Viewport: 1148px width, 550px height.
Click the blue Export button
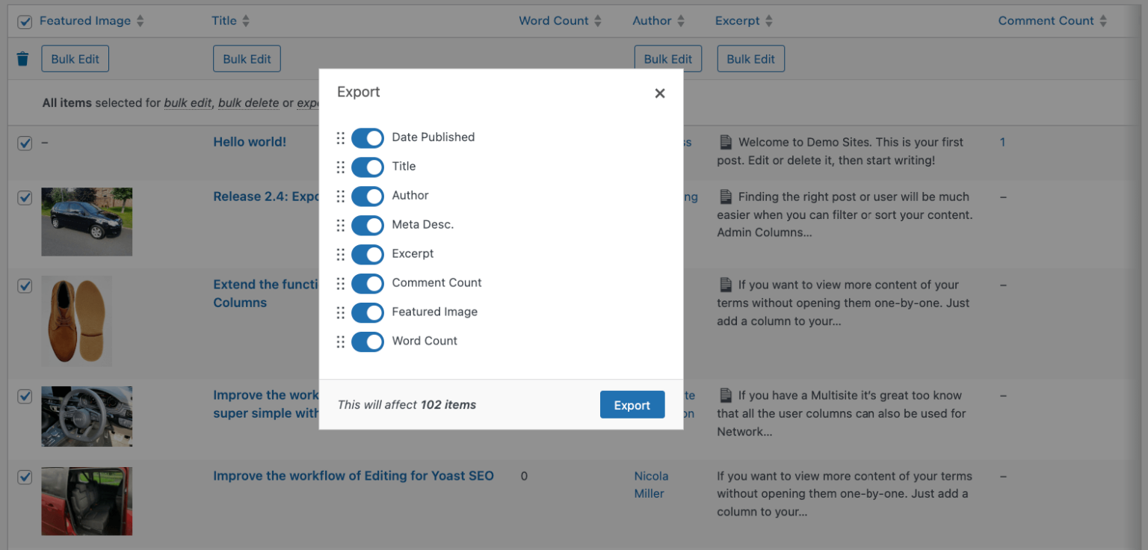click(632, 404)
